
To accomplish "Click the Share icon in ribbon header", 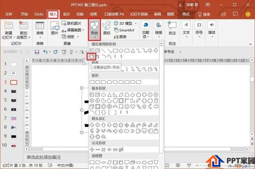I will [224, 14].
